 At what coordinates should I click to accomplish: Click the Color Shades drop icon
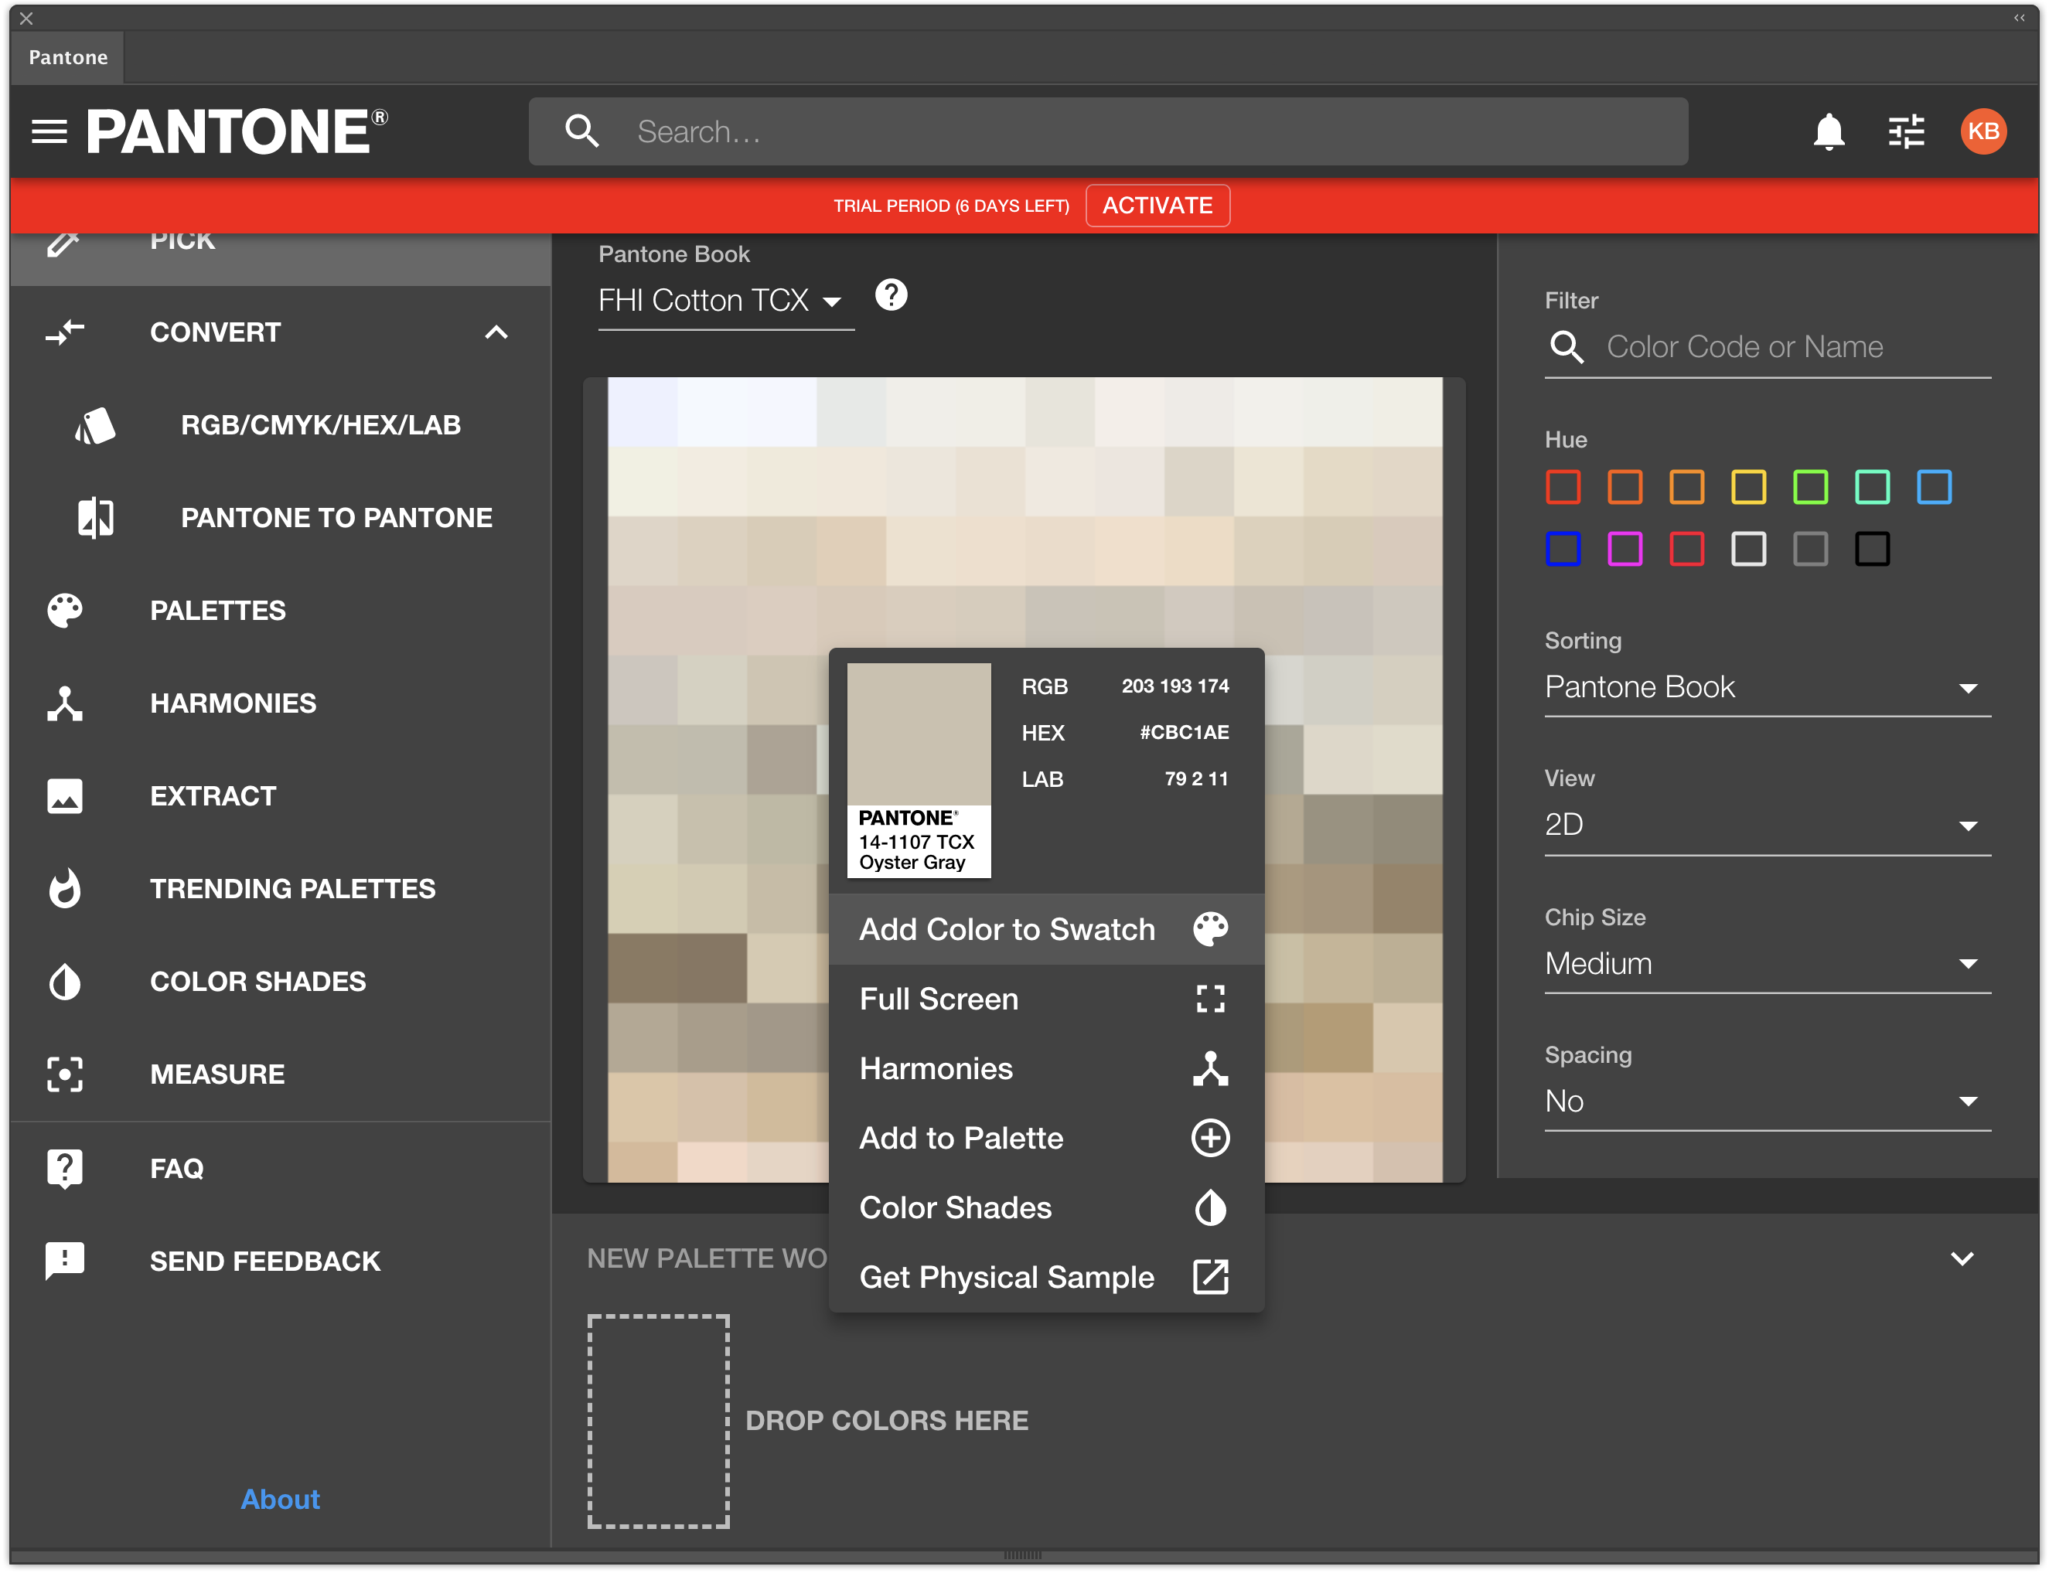(65, 982)
